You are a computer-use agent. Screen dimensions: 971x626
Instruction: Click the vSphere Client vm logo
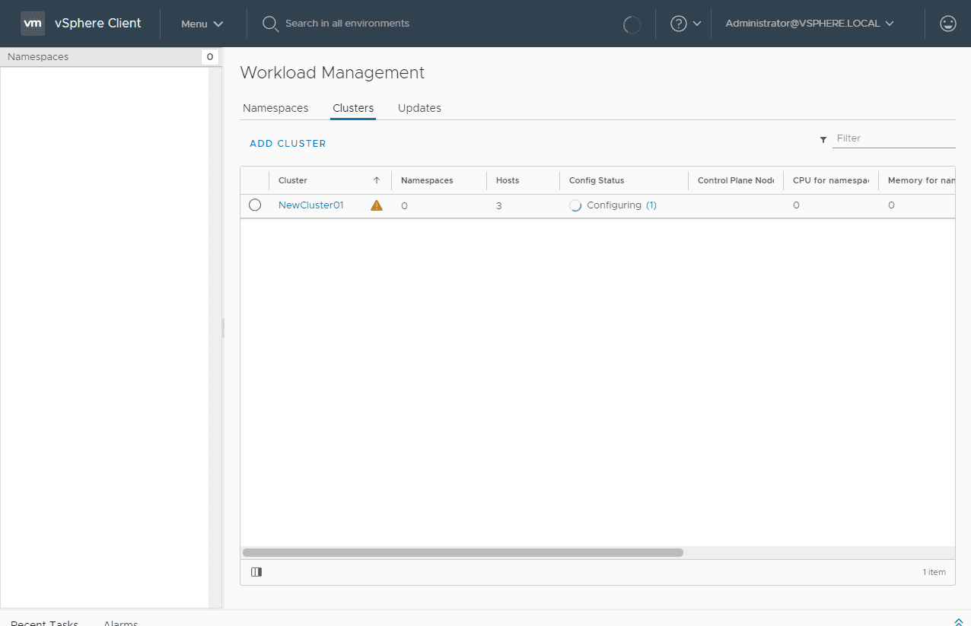point(32,23)
